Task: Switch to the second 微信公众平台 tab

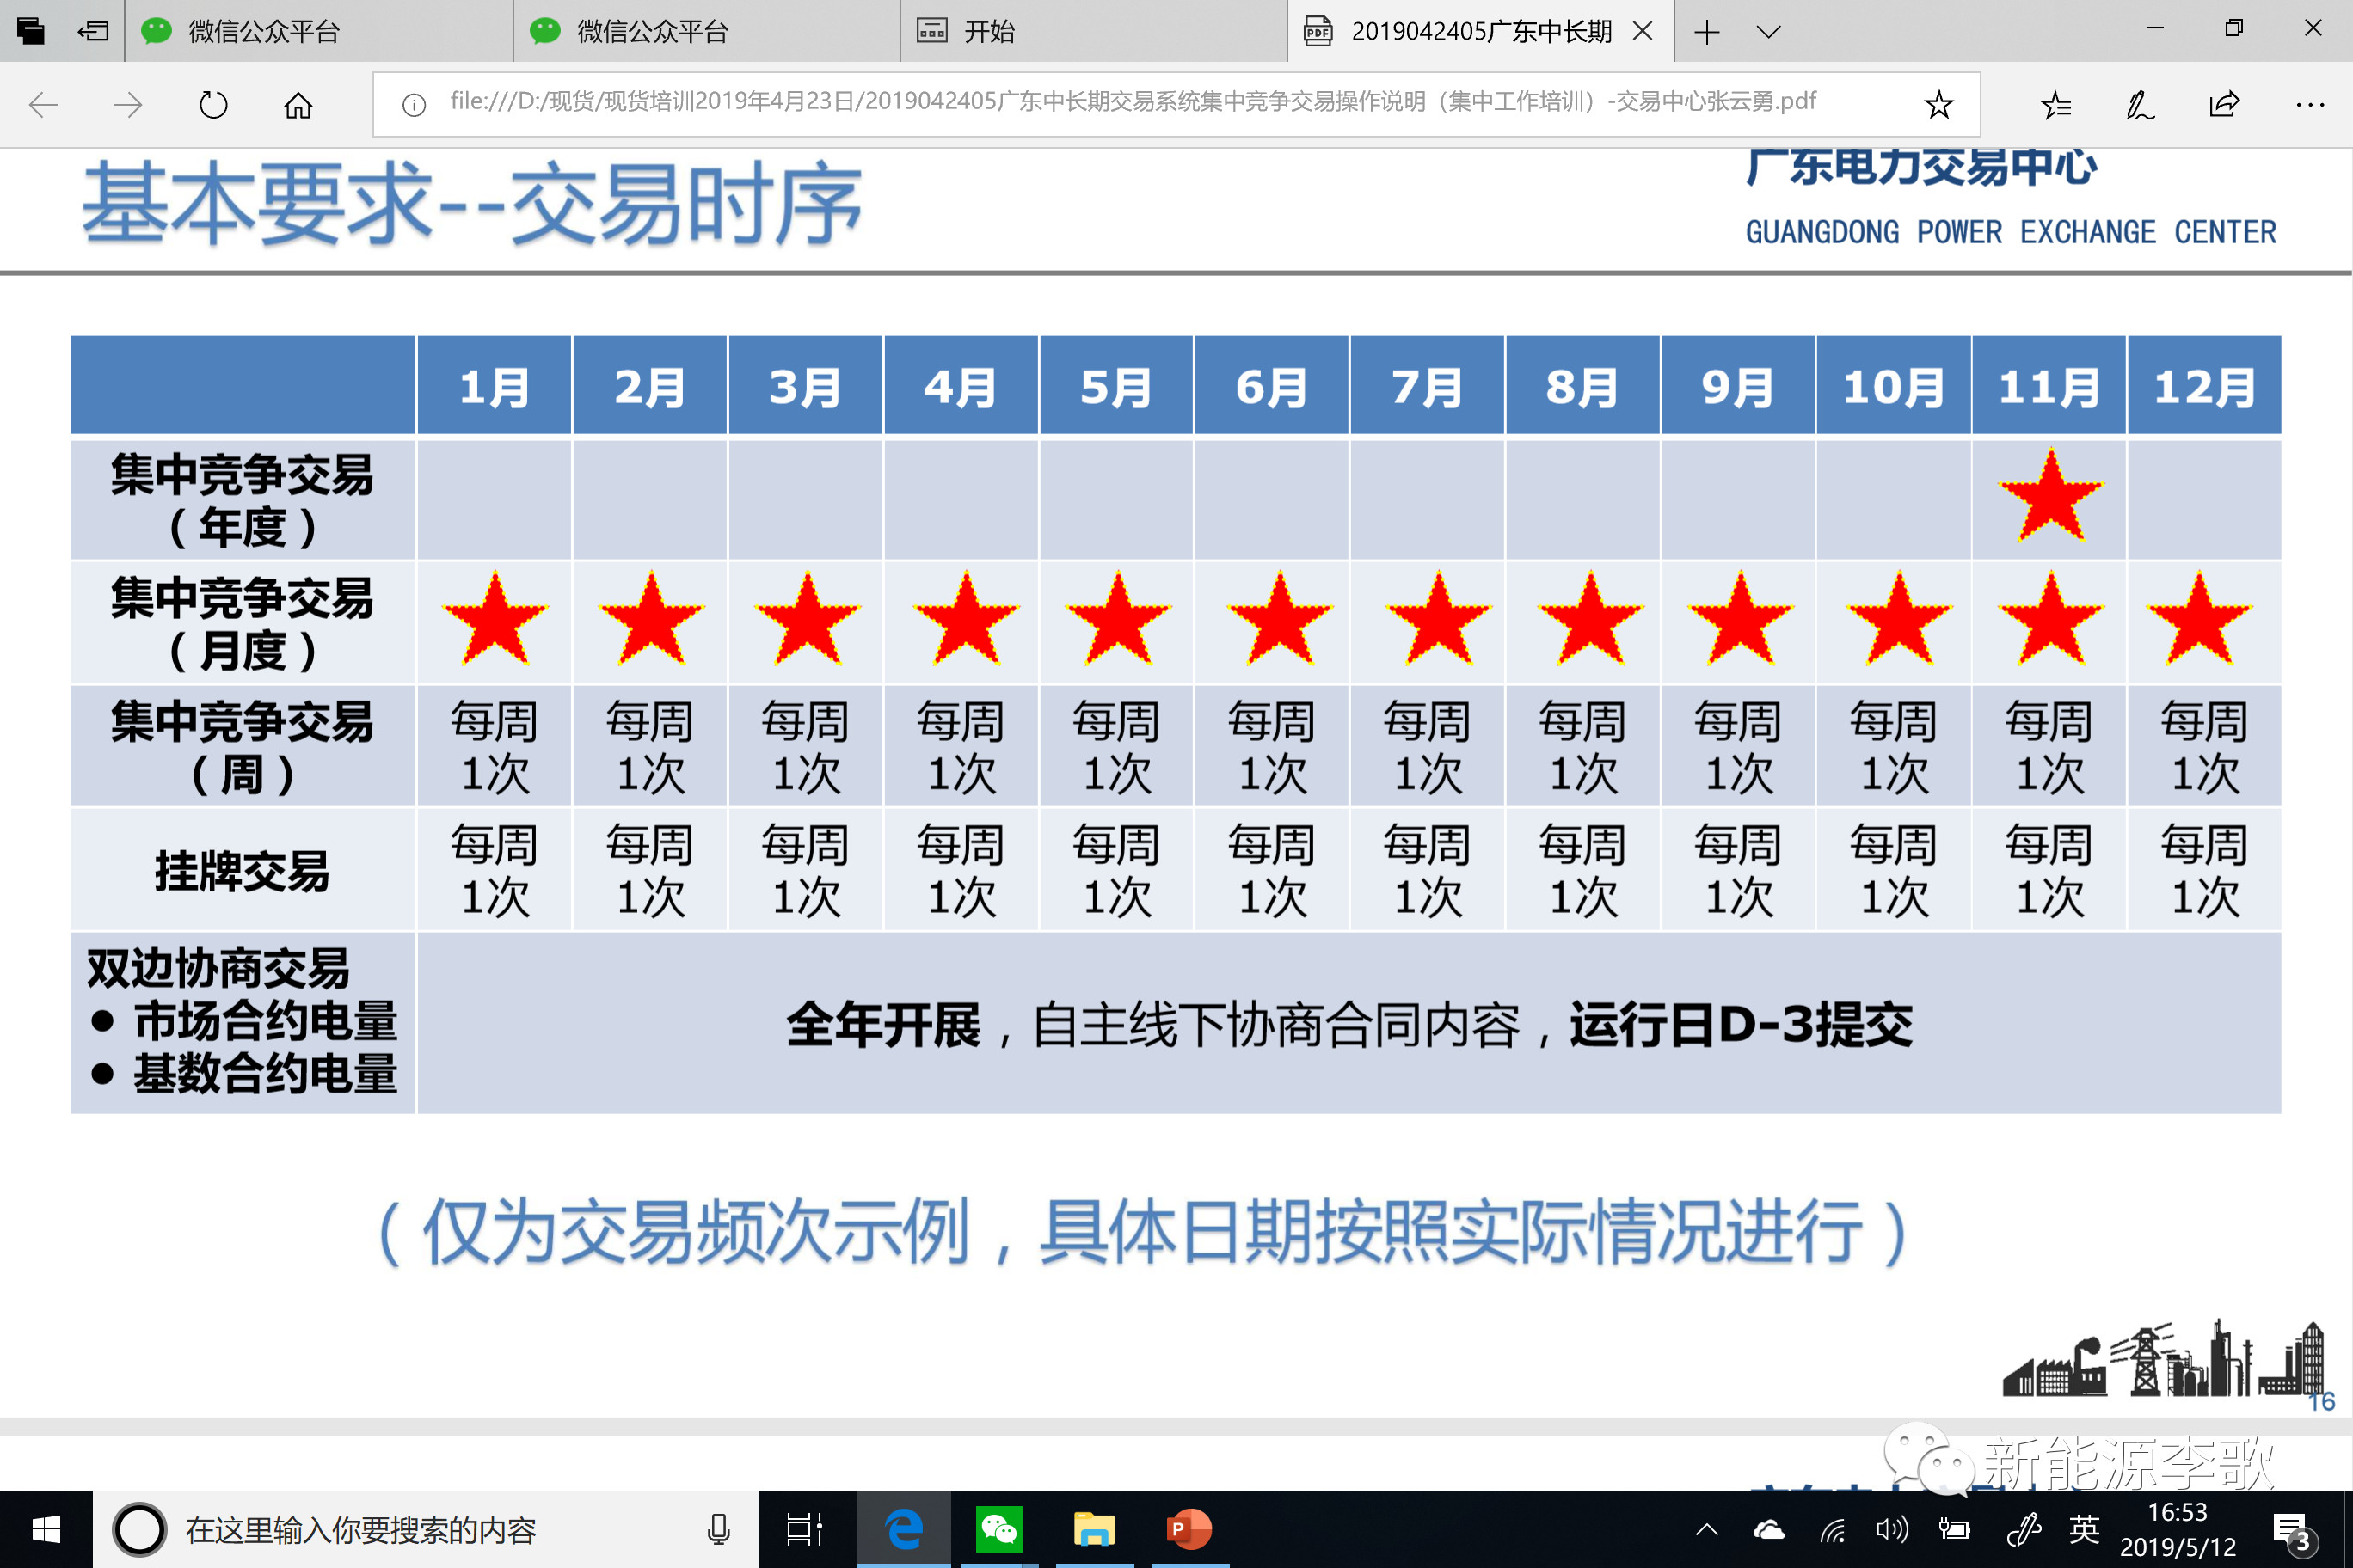Action: pos(706,31)
